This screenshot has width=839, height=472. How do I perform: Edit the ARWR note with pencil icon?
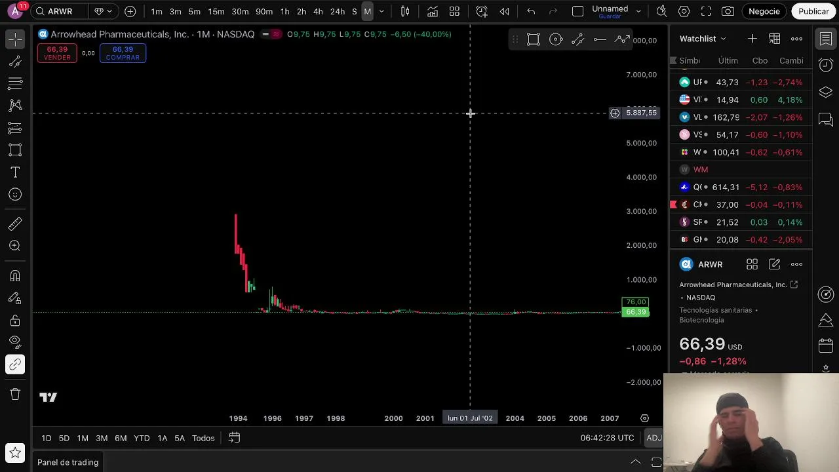coord(775,264)
